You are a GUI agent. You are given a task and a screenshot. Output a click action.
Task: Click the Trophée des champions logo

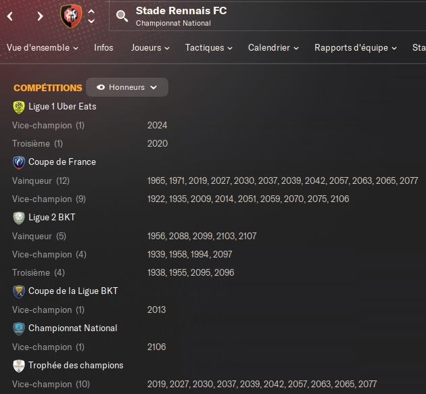18,366
